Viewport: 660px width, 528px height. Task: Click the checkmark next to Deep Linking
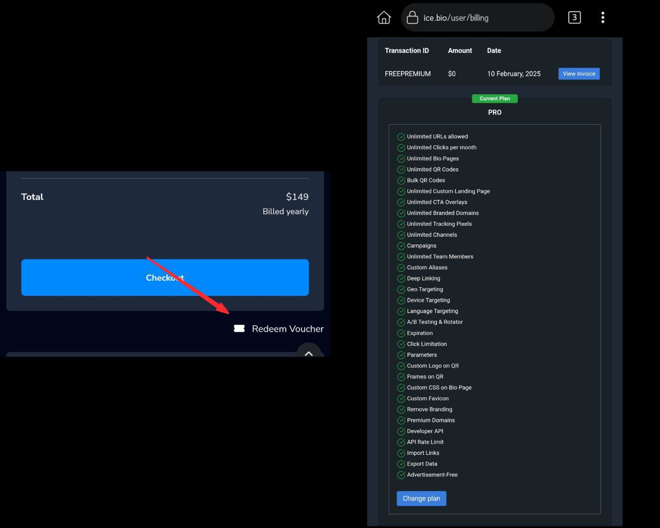pos(401,278)
